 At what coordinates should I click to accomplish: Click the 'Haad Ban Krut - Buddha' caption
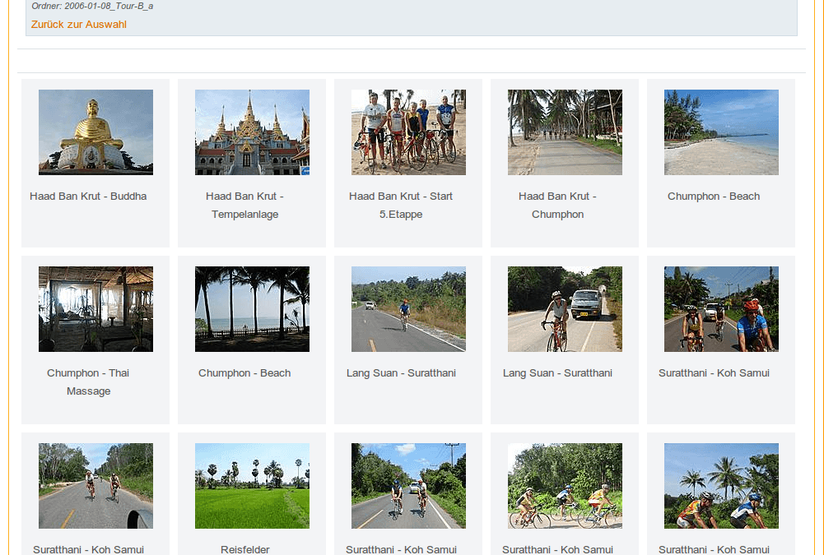(x=88, y=197)
